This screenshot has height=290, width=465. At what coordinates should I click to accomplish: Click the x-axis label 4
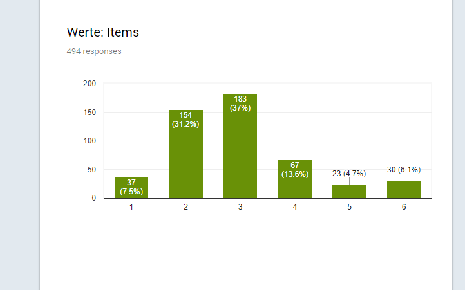click(x=295, y=207)
